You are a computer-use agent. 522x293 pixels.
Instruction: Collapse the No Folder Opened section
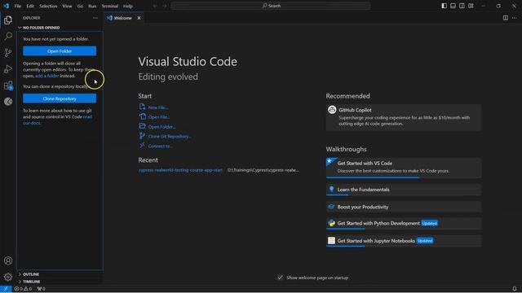[x=60, y=28]
